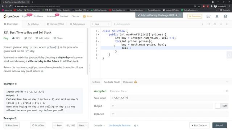Open the Problems page

[38, 16]
